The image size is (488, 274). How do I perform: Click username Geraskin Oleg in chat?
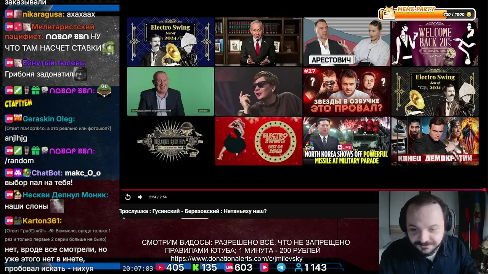49,119
